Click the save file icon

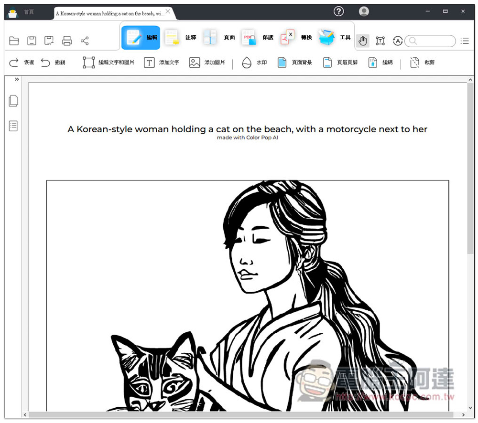tap(32, 41)
